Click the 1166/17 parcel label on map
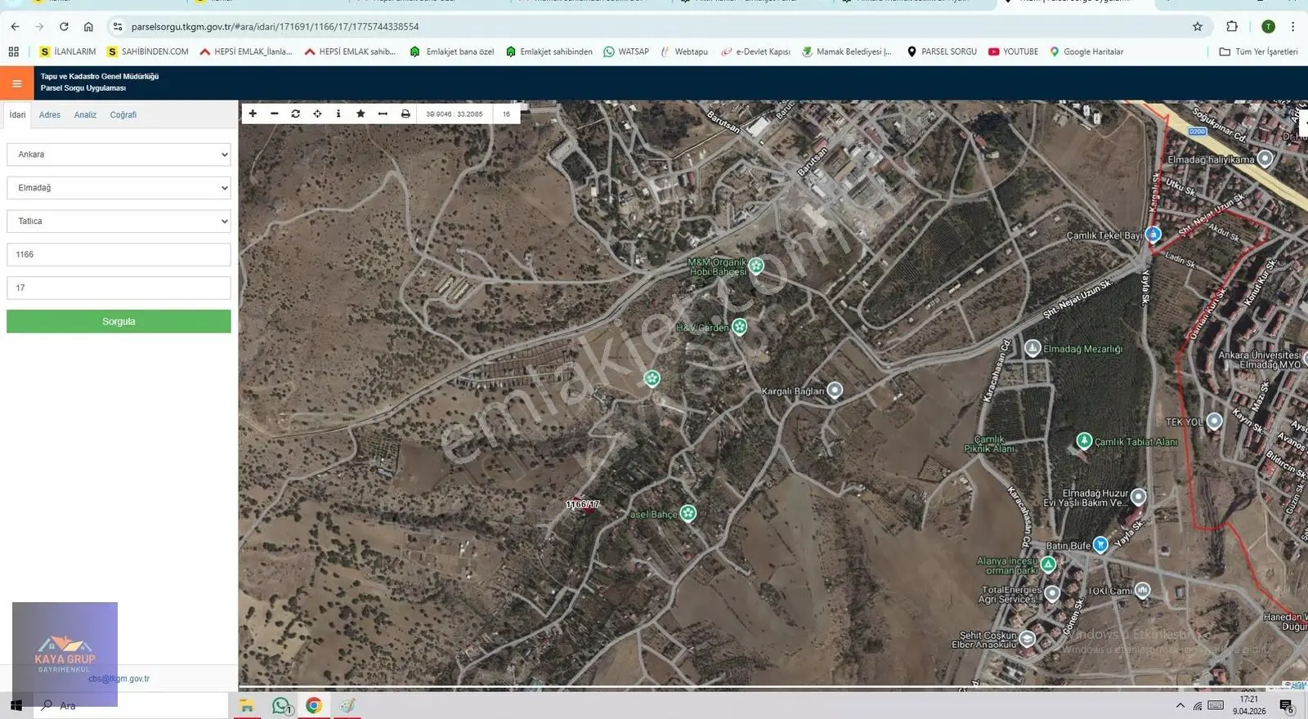The width and height of the screenshot is (1308, 719). pyautogui.click(x=583, y=504)
